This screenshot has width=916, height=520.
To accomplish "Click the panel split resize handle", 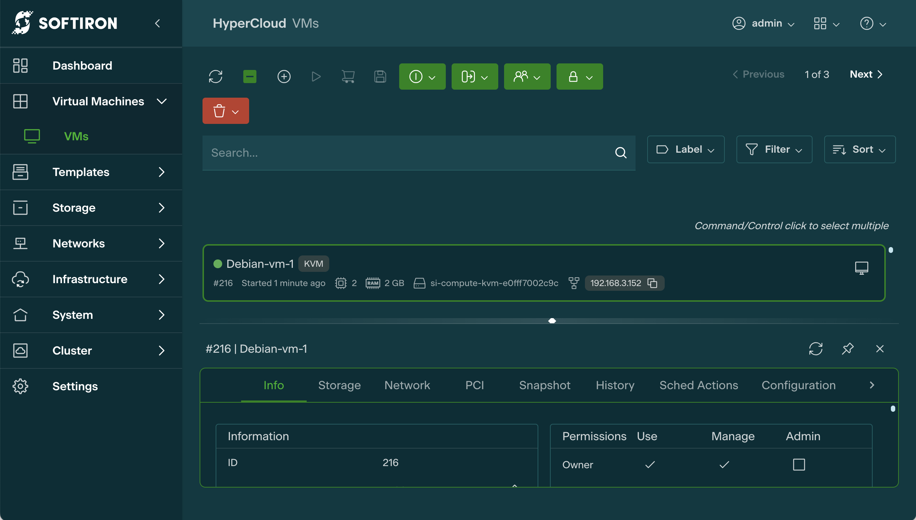I will pos(552,321).
